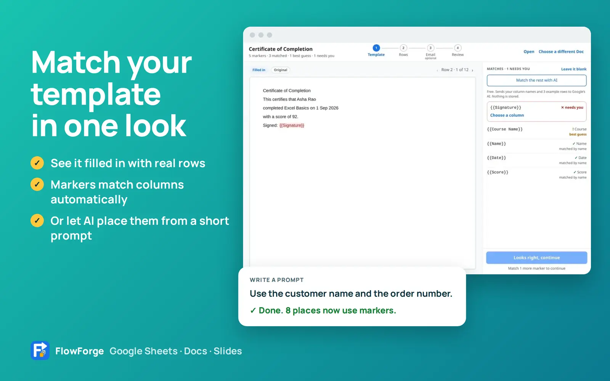Go to next row arrow
The height and width of the screenshot is (381, 610).
472,70
